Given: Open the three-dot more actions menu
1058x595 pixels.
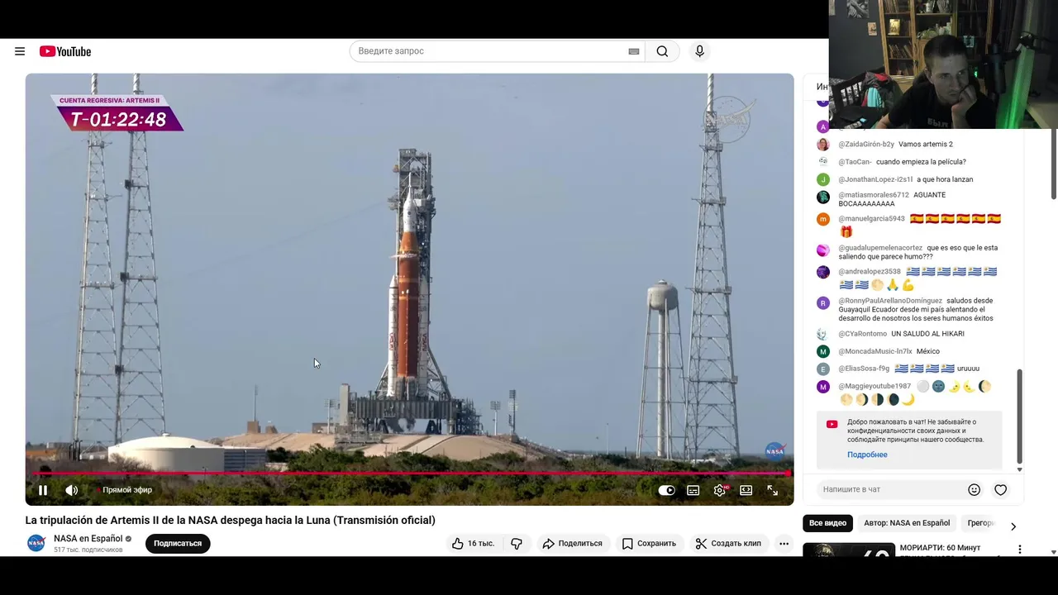Looking at the screenshot, I should coord(784,543).
